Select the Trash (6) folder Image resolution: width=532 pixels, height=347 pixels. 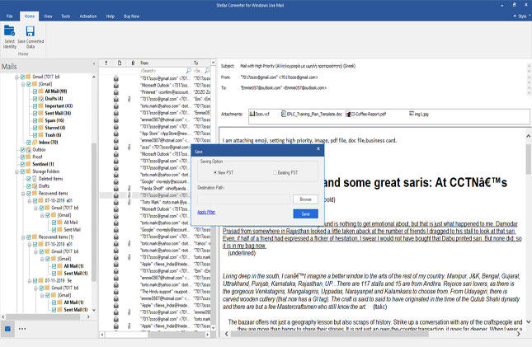pos(53,135)
